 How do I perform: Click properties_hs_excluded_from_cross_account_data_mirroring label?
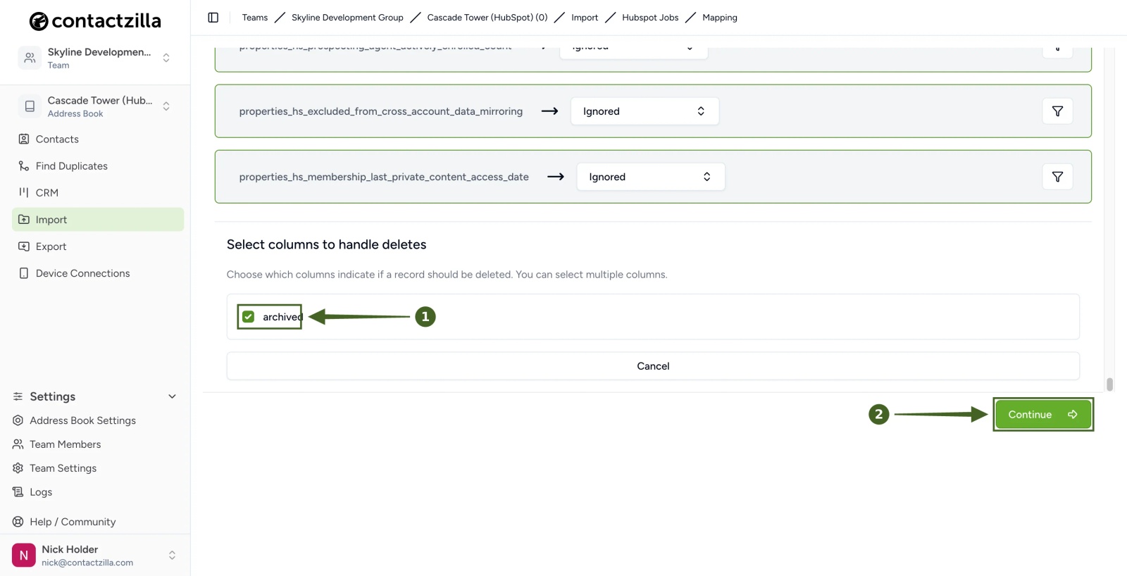(381, 111)
